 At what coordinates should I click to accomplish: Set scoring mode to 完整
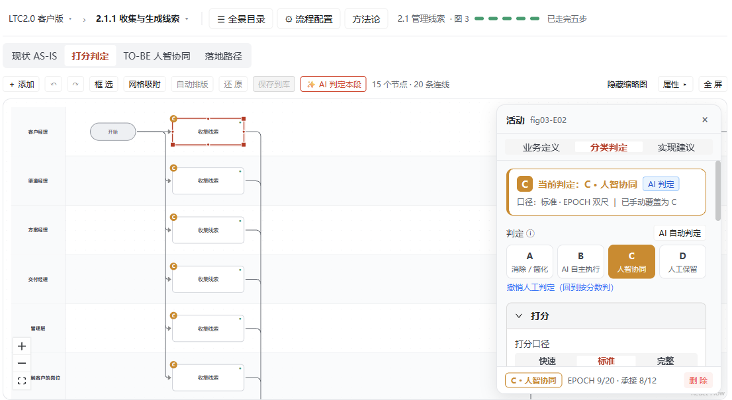(665, 361)
